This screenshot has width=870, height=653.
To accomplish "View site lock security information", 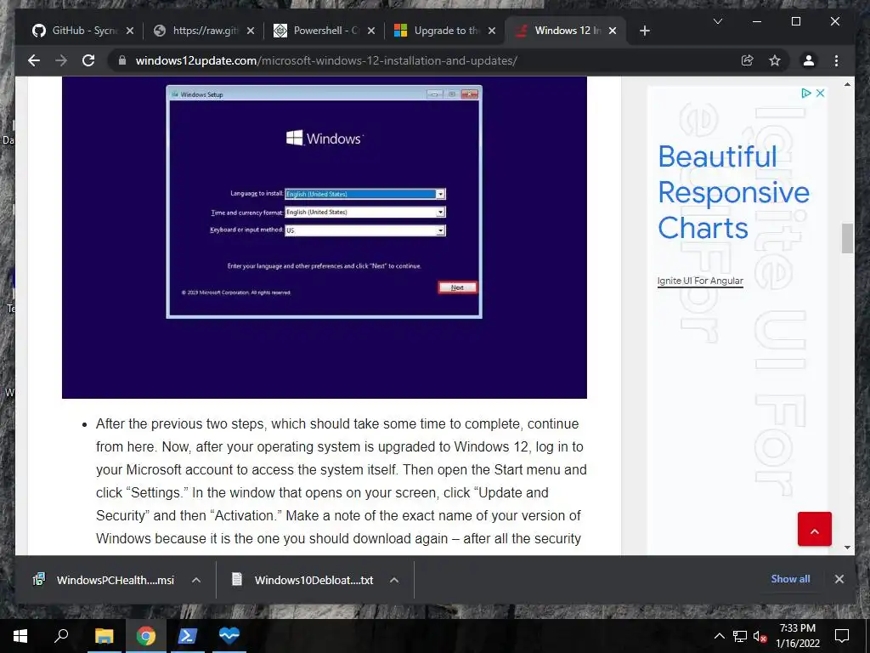I will pyautogui.click(x=122, y=60).
